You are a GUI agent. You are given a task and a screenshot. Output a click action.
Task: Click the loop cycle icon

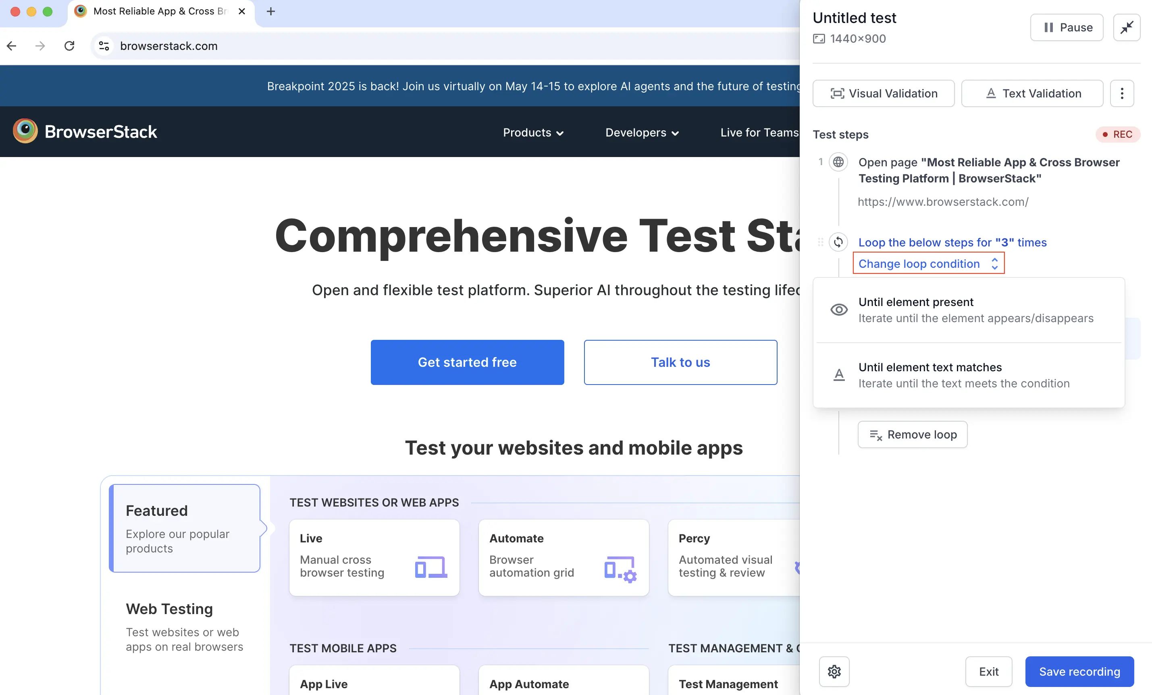pyautogui.click(x=838, y=242)
